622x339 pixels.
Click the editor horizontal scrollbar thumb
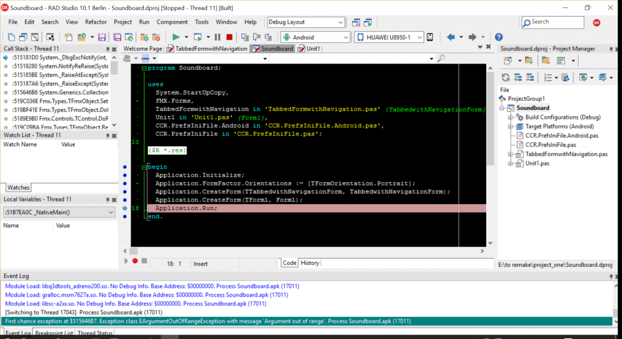coord(134,251)
